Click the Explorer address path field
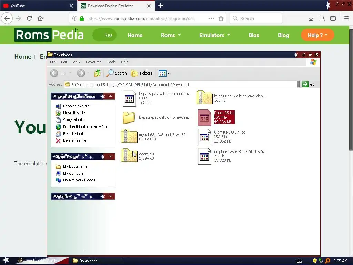 (180, 85)
